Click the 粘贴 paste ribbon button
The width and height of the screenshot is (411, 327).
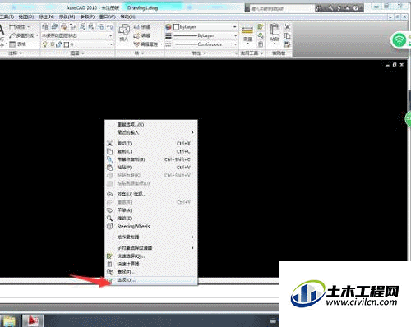point(275,34)
